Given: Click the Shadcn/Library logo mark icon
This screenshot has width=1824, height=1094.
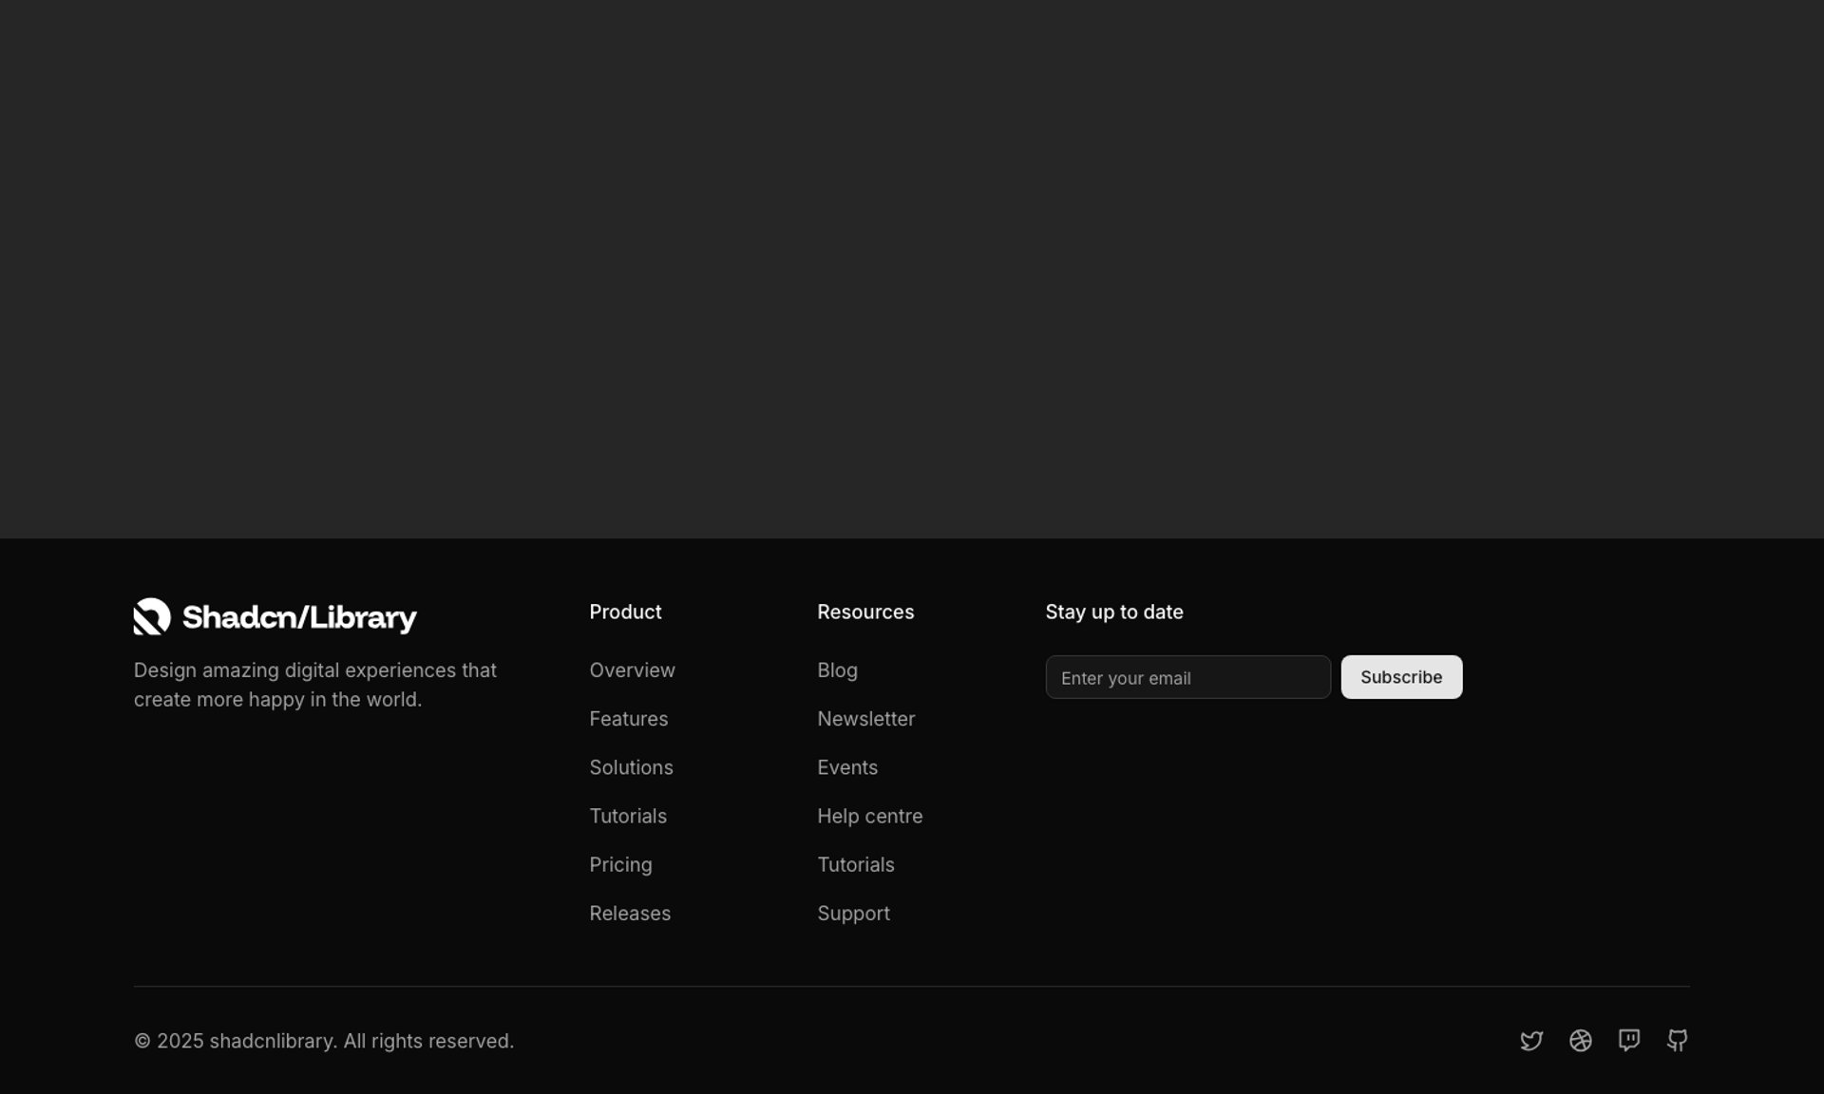Looking at the screenshot, I should tap(152, 616).
